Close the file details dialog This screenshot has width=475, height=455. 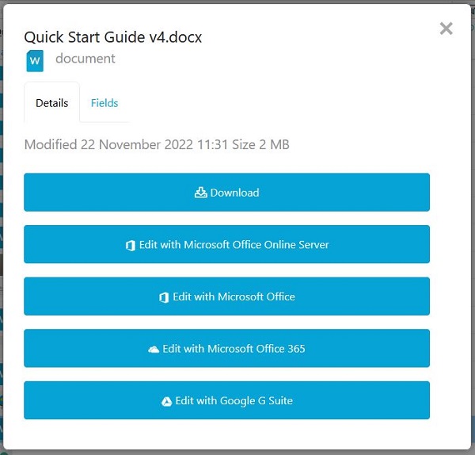point(446,29)
